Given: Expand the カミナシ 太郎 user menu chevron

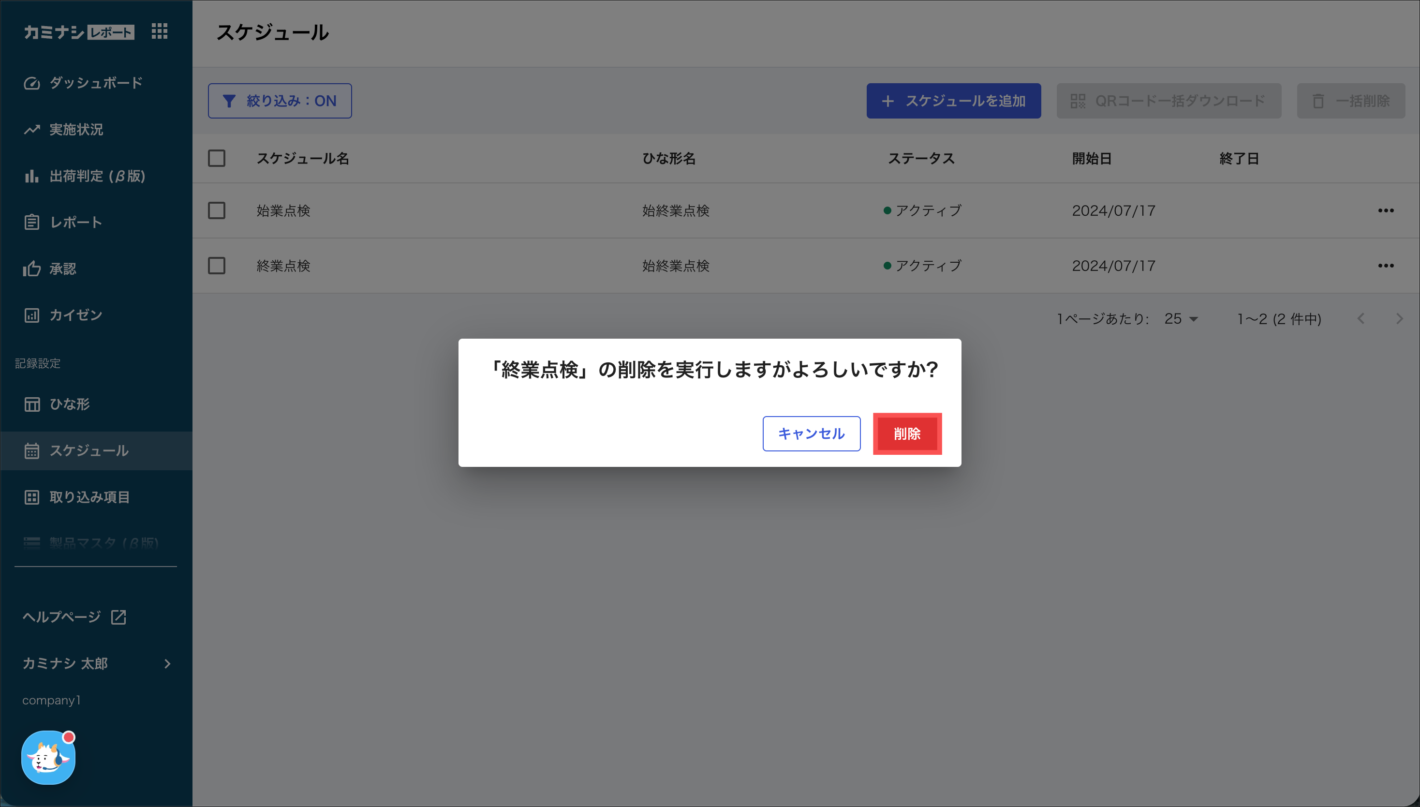Looking at the screenshot, I should click(167, 663).
